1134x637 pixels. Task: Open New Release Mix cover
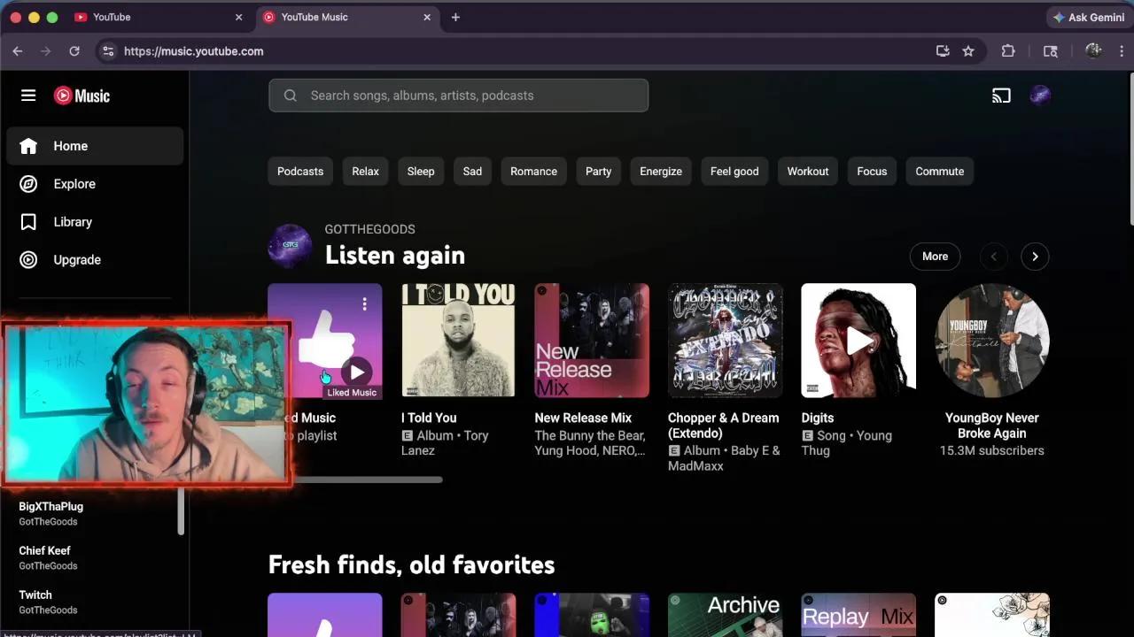click(592, 341)
